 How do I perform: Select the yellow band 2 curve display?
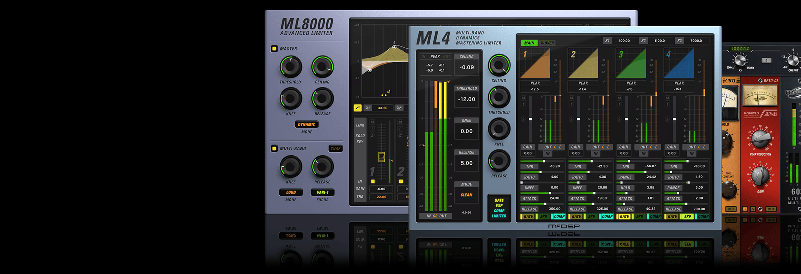(x=583, y=63)
